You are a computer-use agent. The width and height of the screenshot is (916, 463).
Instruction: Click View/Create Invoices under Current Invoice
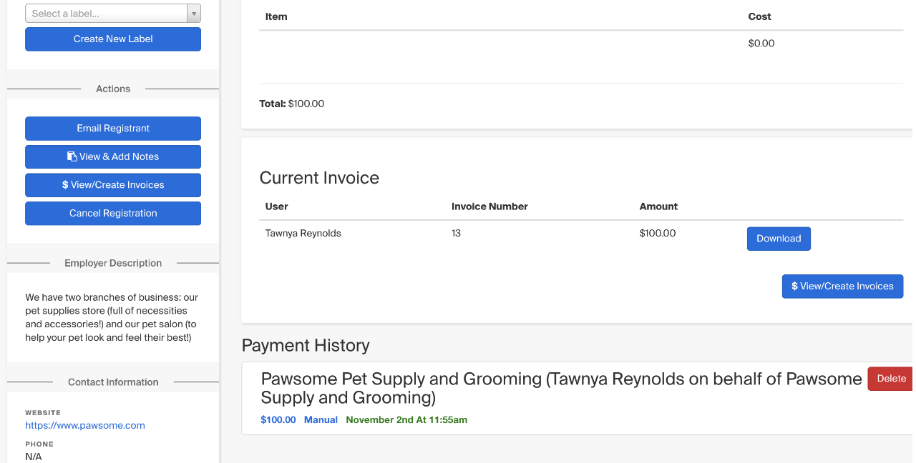(x=842, y=287)
